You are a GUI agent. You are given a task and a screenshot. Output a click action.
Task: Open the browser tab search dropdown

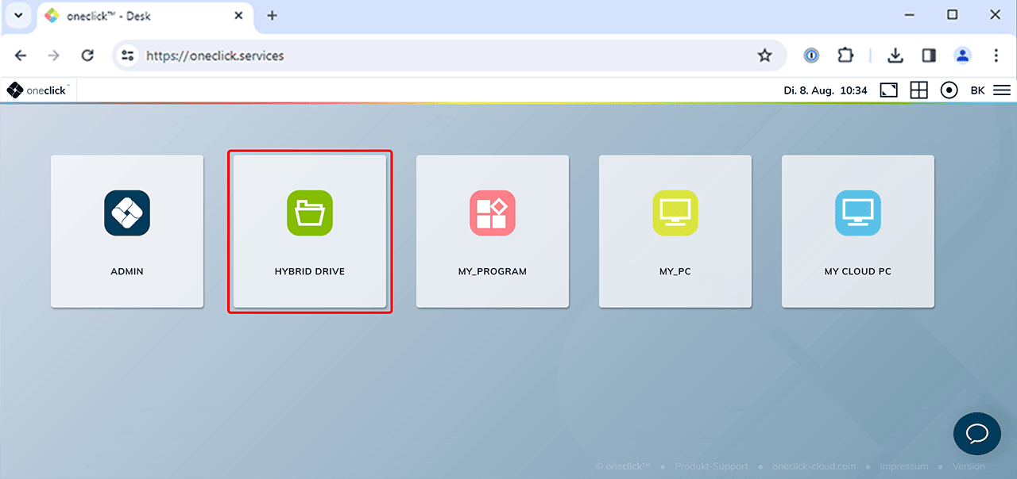(18, 15)
